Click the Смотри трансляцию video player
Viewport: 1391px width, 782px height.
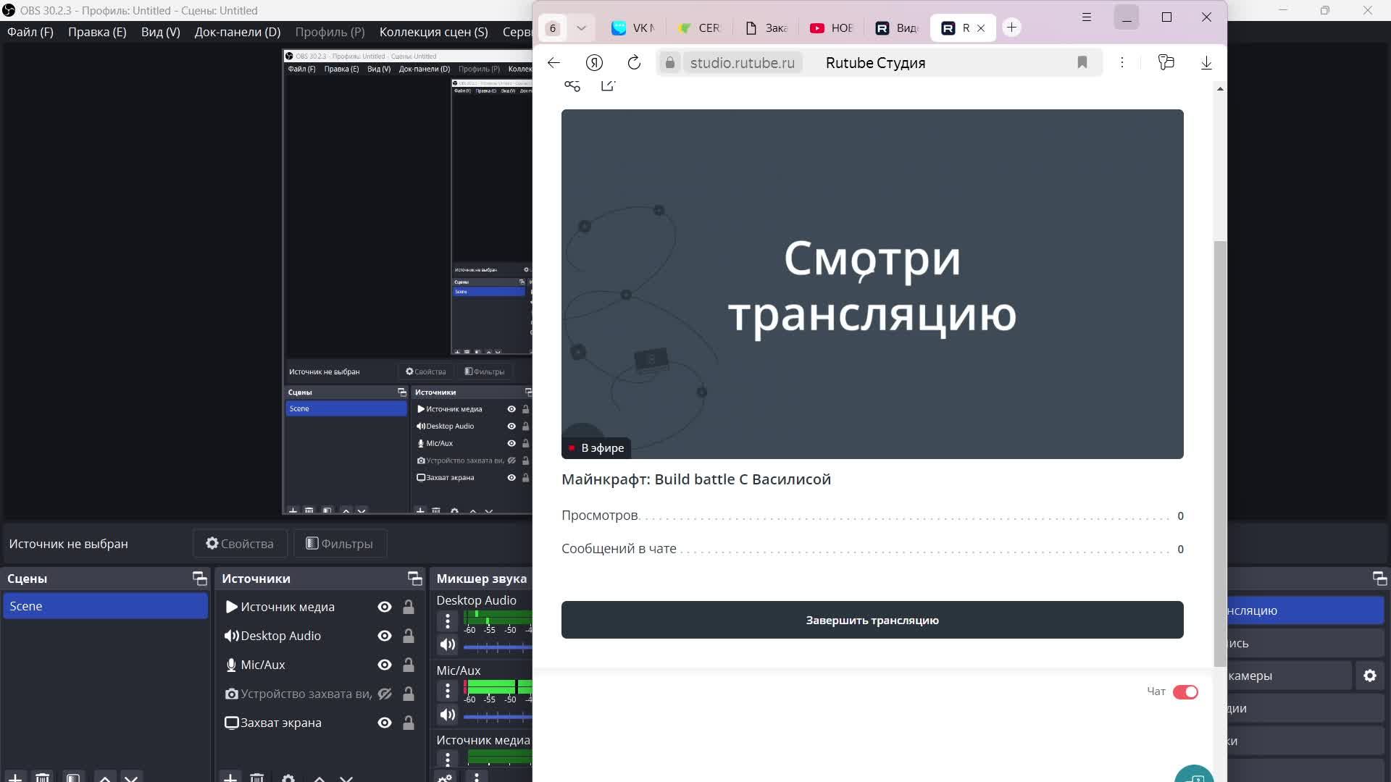[x=872, y=284]
